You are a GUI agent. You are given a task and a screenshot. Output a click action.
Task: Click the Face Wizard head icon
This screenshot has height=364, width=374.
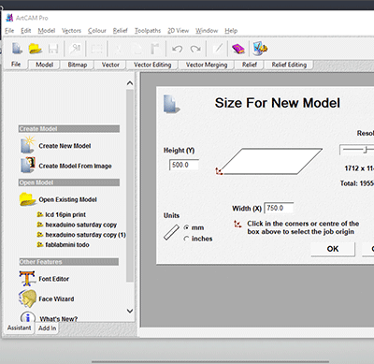coord(27,298)
